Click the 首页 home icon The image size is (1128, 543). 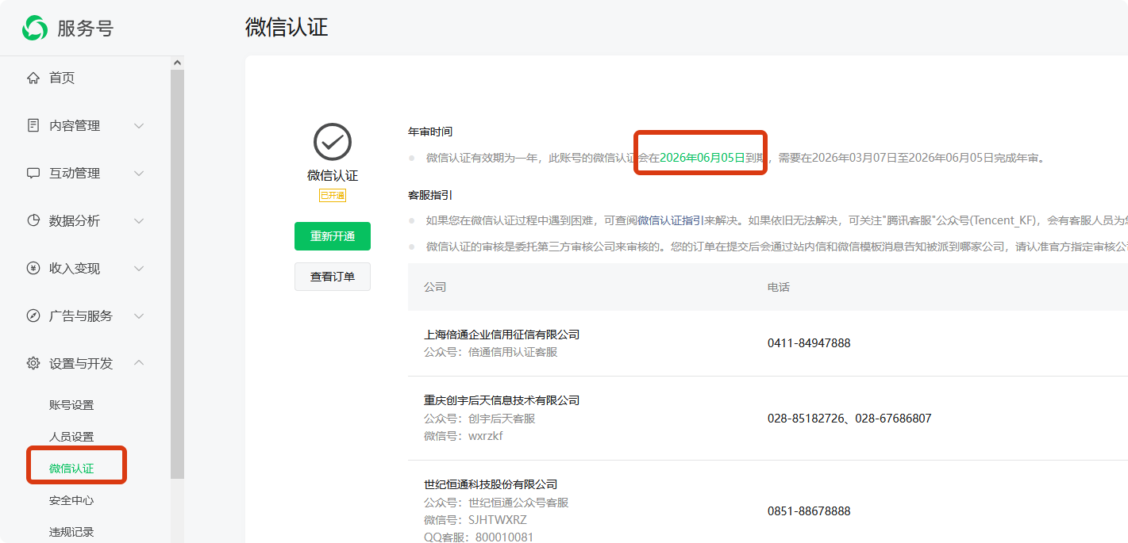coord(33,78)
